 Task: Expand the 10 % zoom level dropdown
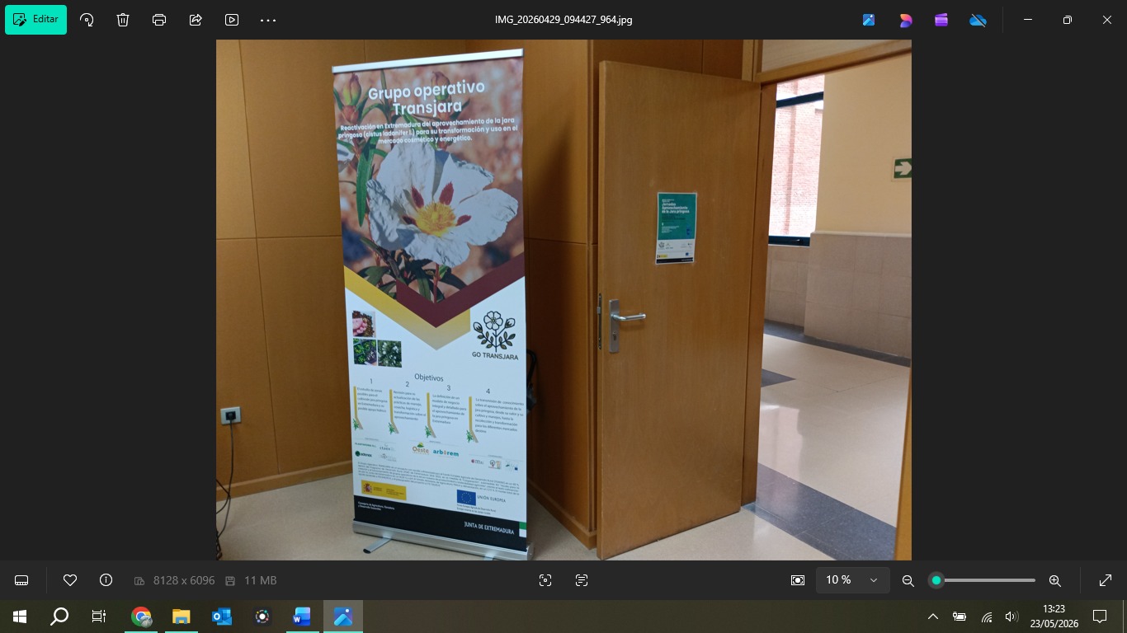coord(853,580)
